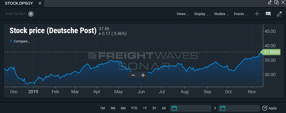This screenshot has width=286, height=113.
Task: Open the end date calendar icon
Action: point(223,108)
